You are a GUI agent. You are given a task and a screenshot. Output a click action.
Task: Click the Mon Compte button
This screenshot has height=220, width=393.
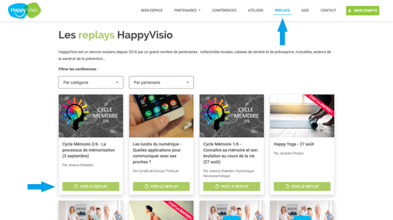pos(363,10)
